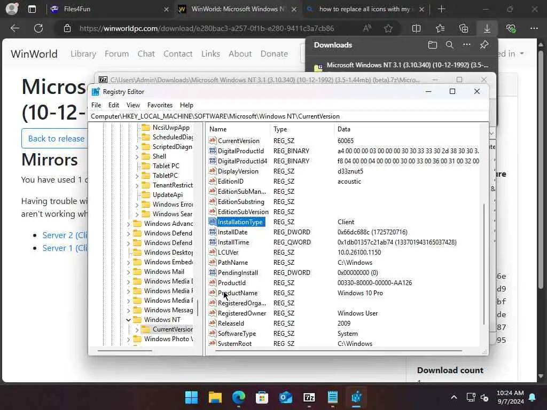This screenshot has height=410, width=547.
Task: Expand the ScriptedDiagn tree node
Action: [137, 147]
